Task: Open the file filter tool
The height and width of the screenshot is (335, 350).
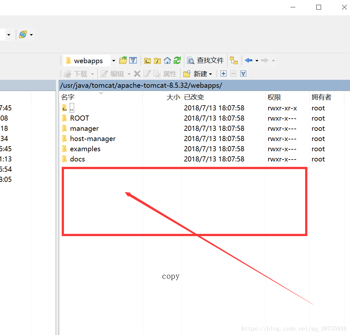Action: click(133, 60)
